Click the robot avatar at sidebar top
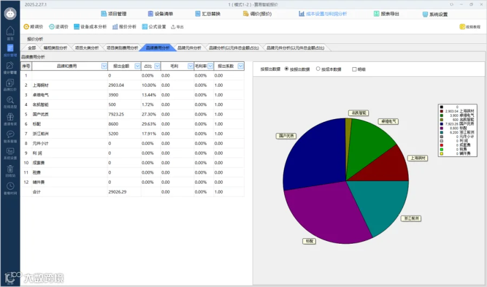This screenshot has height=287, width=487. point(10,14)
